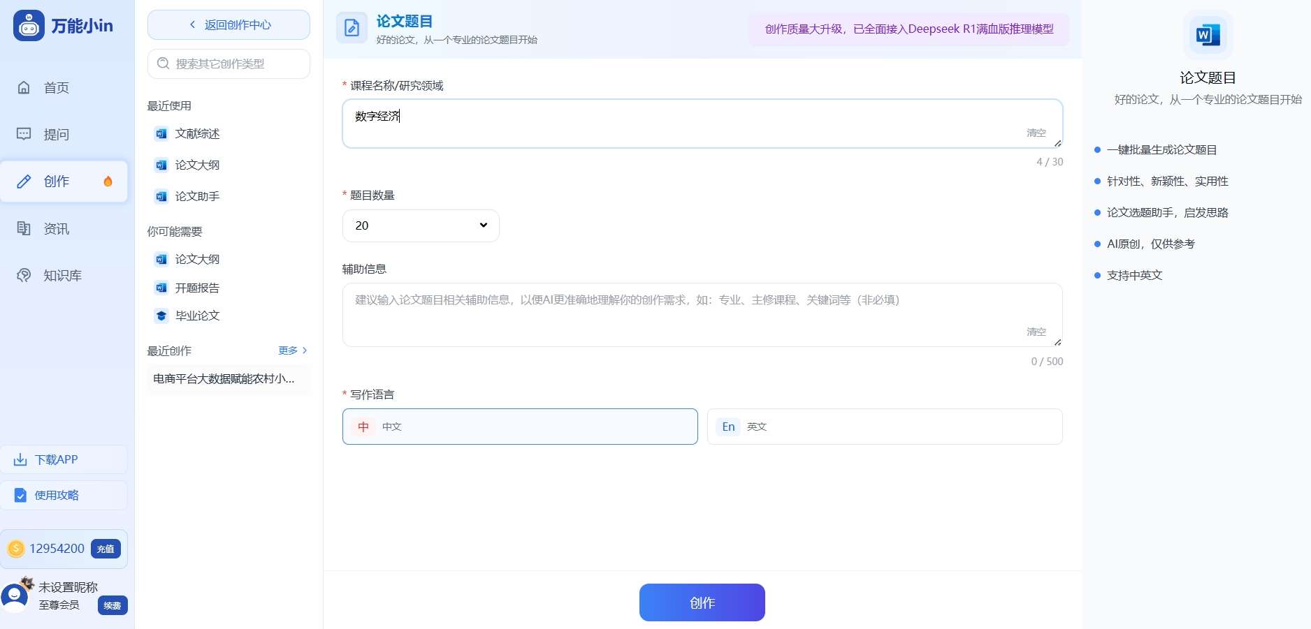
Task: Open the 题目数量 quantity dropdown
Action: click(x=420, y=225)
